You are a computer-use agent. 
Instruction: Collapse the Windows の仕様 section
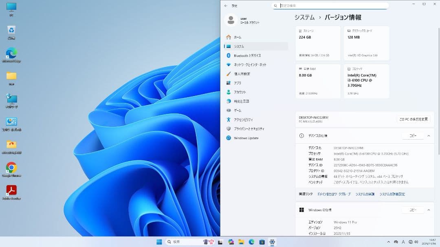pos(428,210)
